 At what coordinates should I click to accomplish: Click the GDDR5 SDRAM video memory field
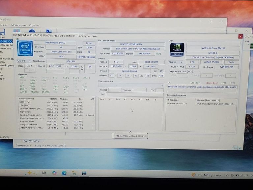click(x=211, y=62)
